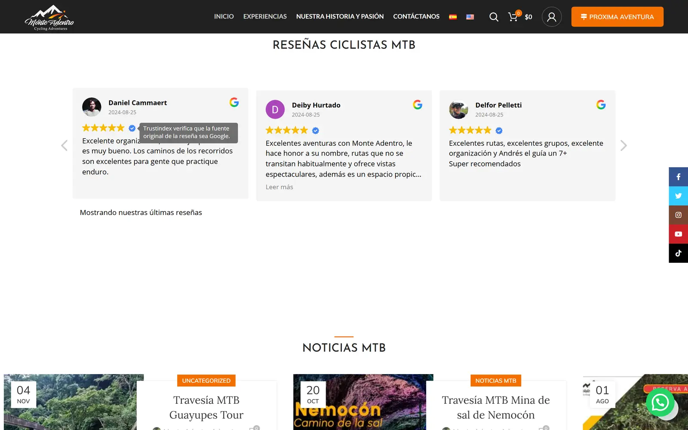Open the user account icon
The image size is (688, 430).
(552, 17)
